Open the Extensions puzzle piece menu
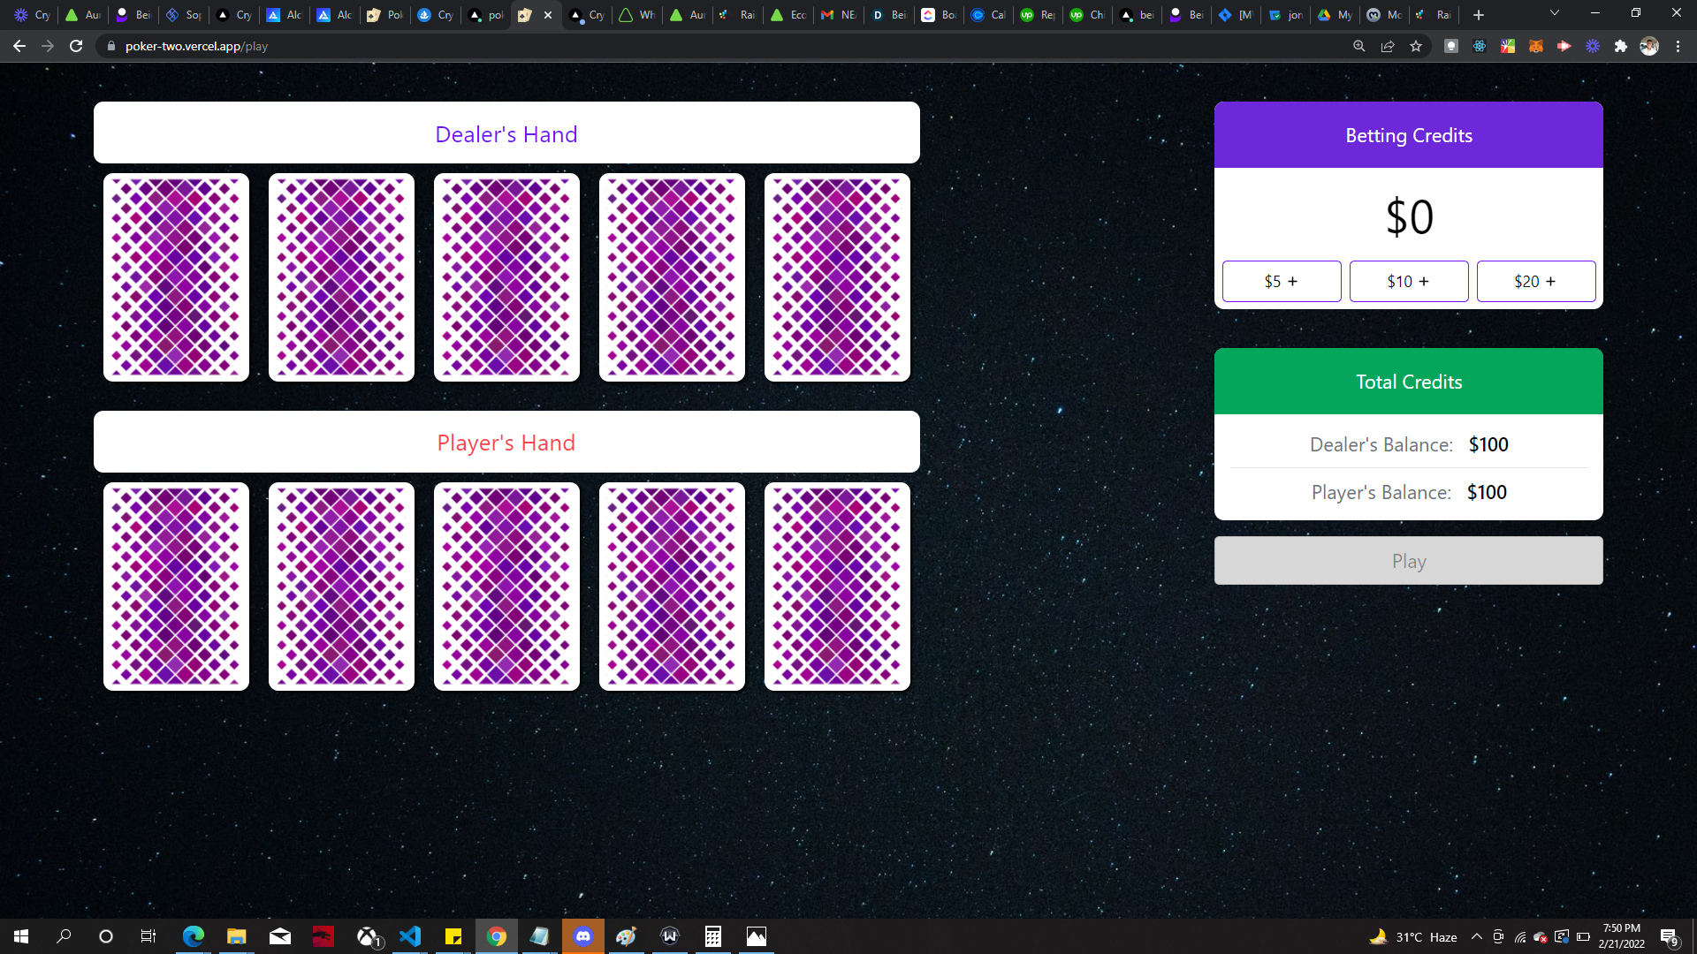The image size is (1697, 954). point(1621,46)
